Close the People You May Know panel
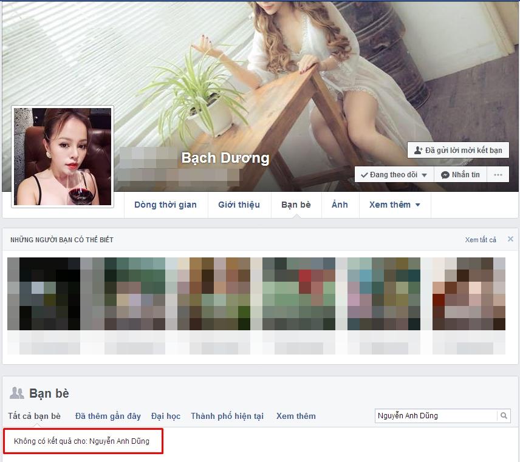This screenshot has width=520, height=462. pyautogui.click(x=510, y=239)
